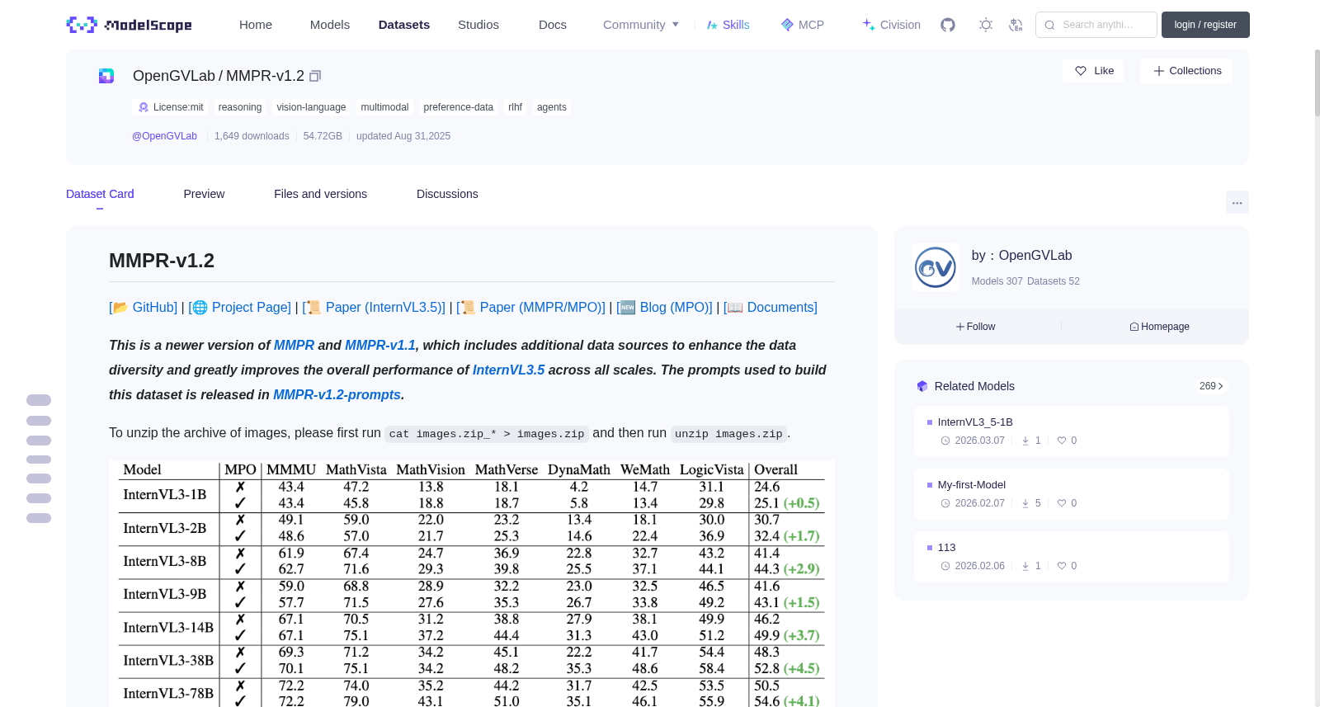Click the preference-data tag

click(459, 107)
